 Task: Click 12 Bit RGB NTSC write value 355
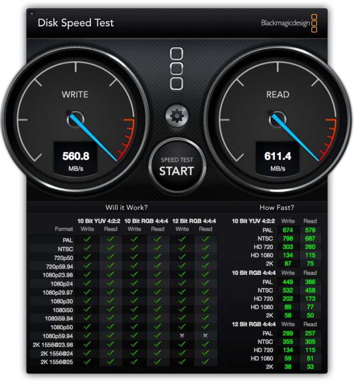tap(288, 342)
